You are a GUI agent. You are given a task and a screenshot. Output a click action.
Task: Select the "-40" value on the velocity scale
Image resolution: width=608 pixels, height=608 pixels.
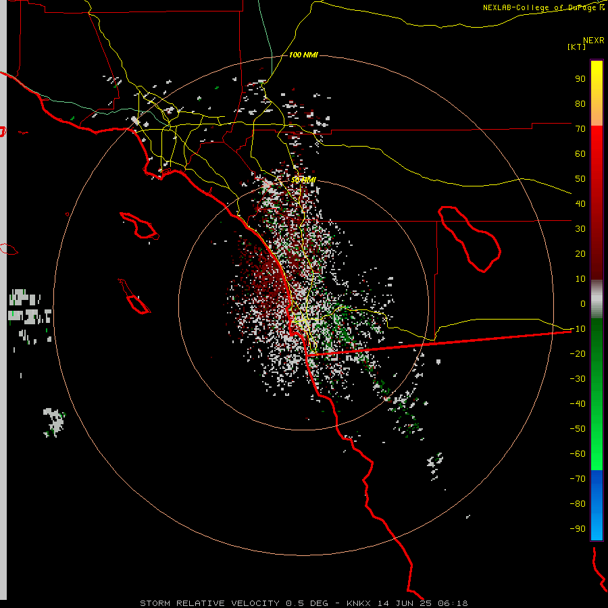point(578,404)
